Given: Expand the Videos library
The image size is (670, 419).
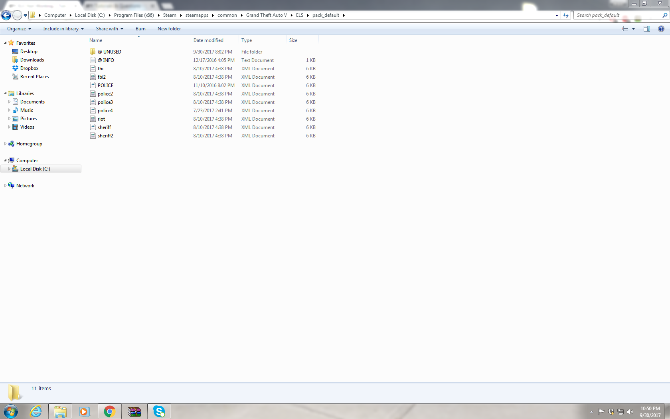Looking at the screenshot, I should (x=10, y=127).
